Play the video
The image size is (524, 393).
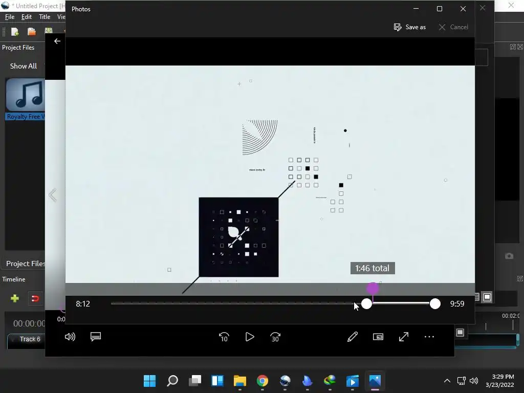pyautogui.click(x=250, y=337)
